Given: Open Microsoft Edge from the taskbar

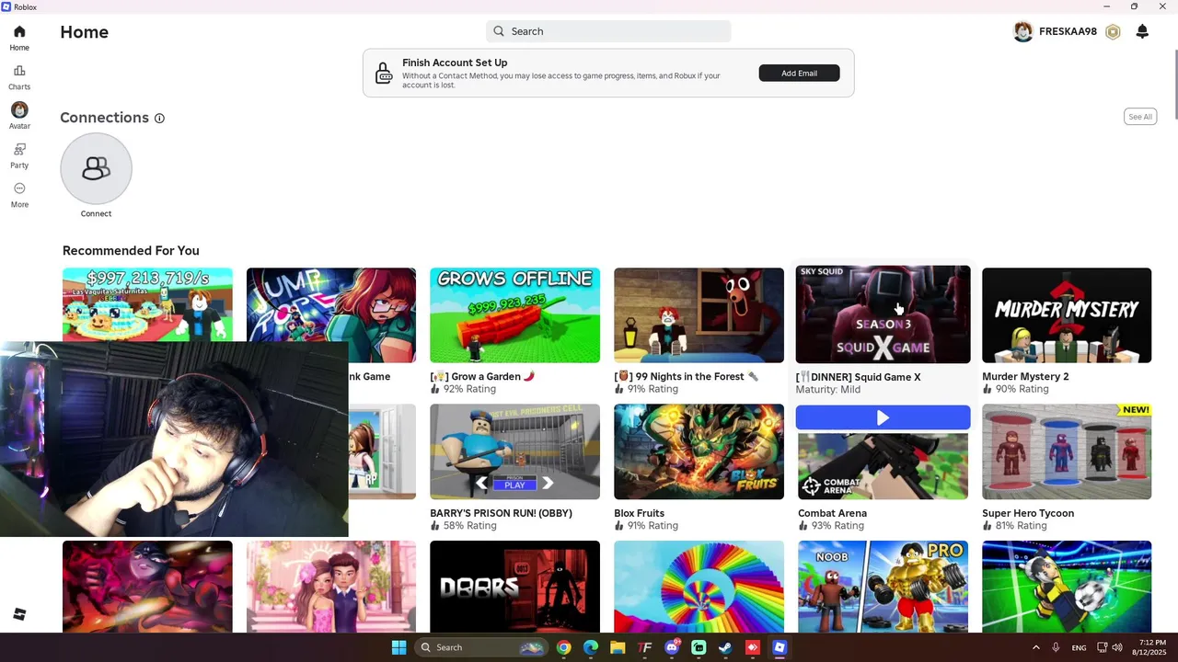Looking at the screenshot, I should coord(591,647).
